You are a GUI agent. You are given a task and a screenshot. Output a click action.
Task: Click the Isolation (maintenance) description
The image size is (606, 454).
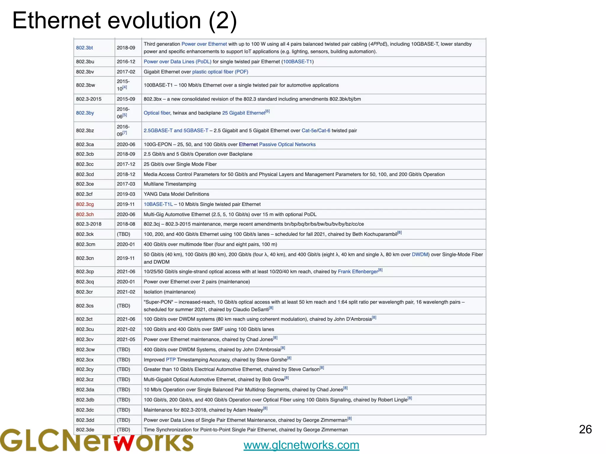click(x=170, y=292)
